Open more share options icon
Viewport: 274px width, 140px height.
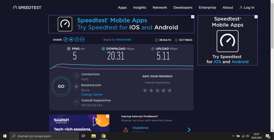point(82,40)
